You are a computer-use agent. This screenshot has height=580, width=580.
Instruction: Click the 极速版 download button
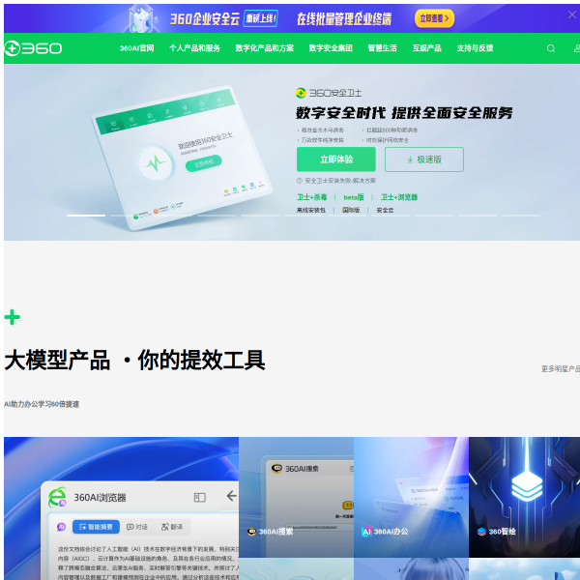(424, 159)
